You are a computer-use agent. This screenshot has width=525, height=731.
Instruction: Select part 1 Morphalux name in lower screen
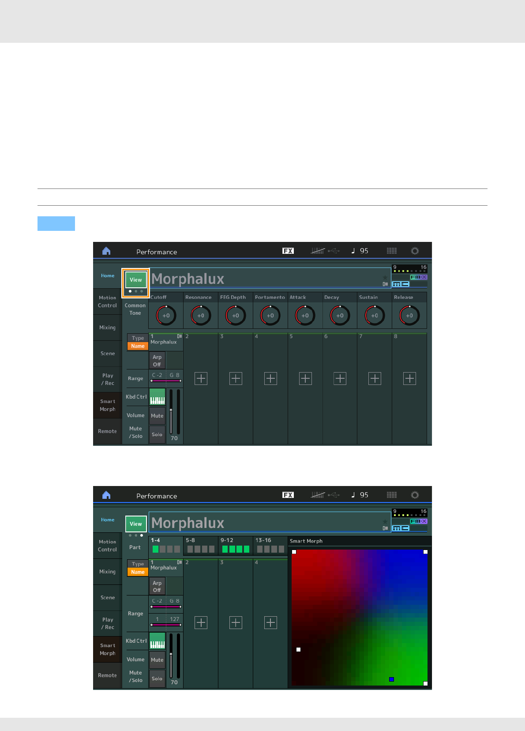tap(164, 568)
